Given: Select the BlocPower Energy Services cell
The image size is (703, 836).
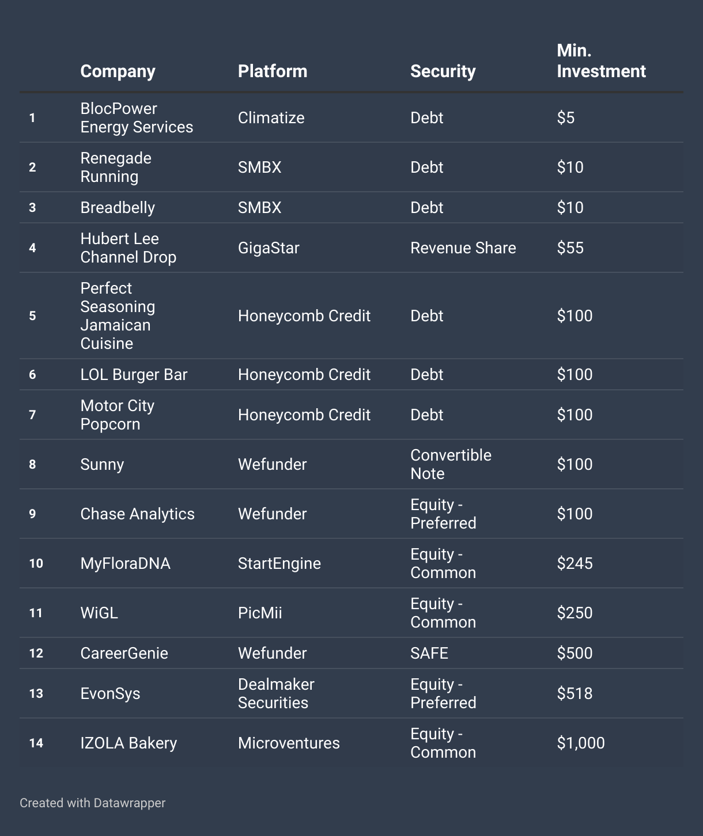Looking at the screenshot, I should point(137,118).
